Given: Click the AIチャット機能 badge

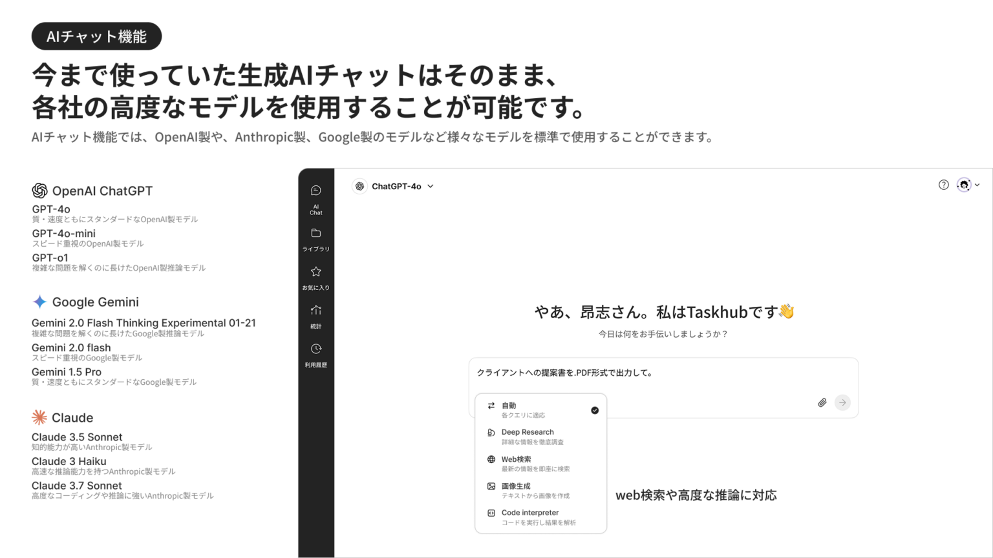Looking at the screenshot, I should [x=96, y=36].
